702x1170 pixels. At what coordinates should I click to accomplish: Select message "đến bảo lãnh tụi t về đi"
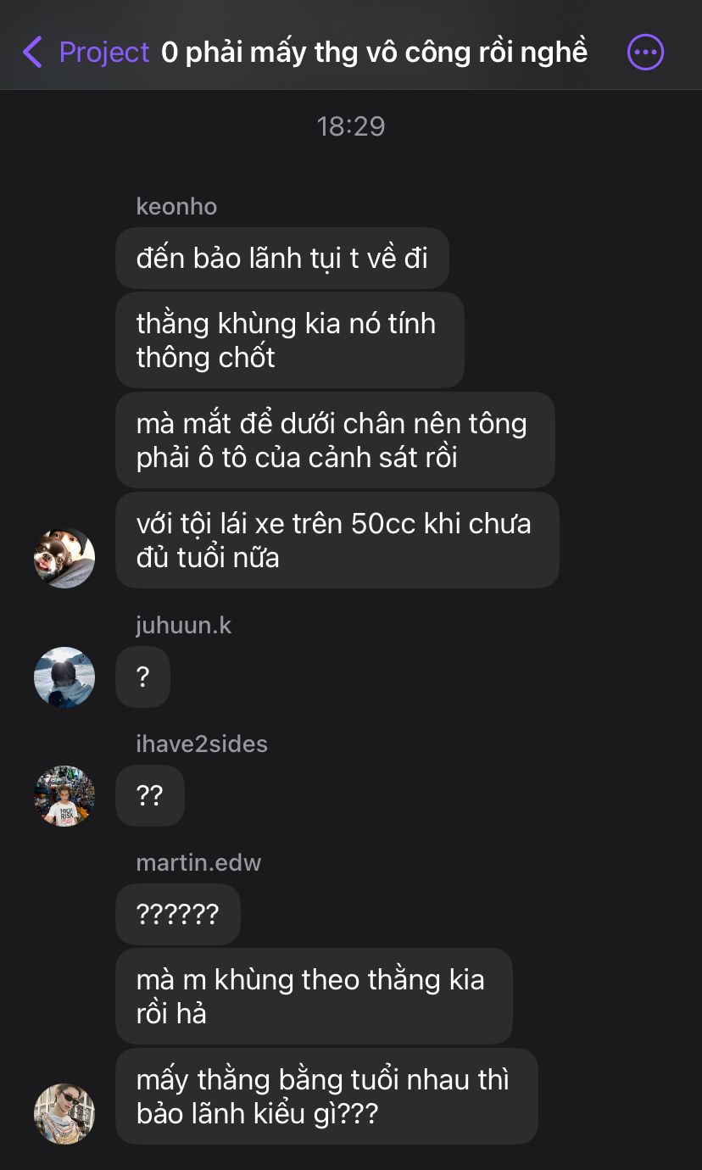point(282,258)
